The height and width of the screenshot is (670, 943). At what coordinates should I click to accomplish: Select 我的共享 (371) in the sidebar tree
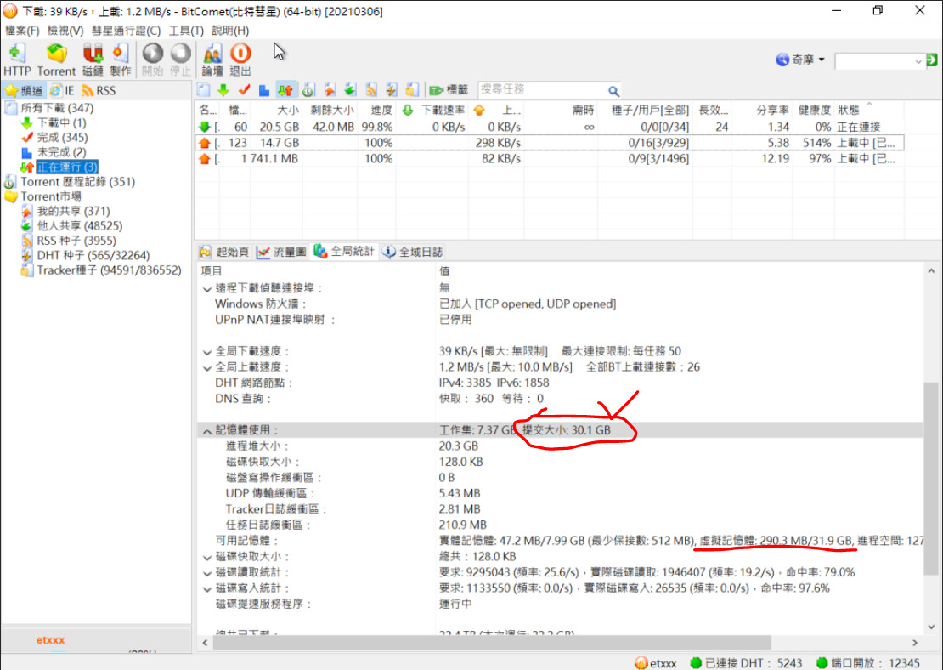click(73, 212)
